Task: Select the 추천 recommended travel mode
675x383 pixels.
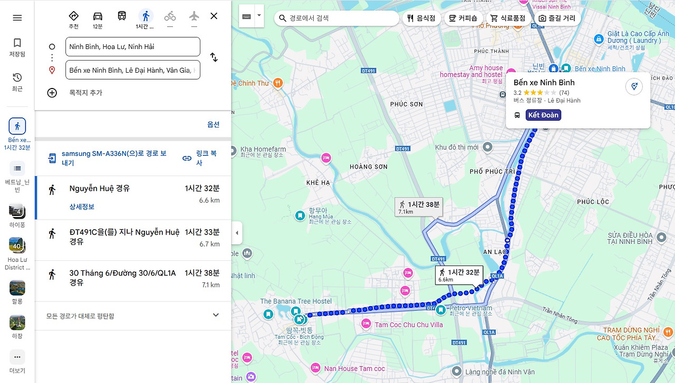Action: pos(74,16)
